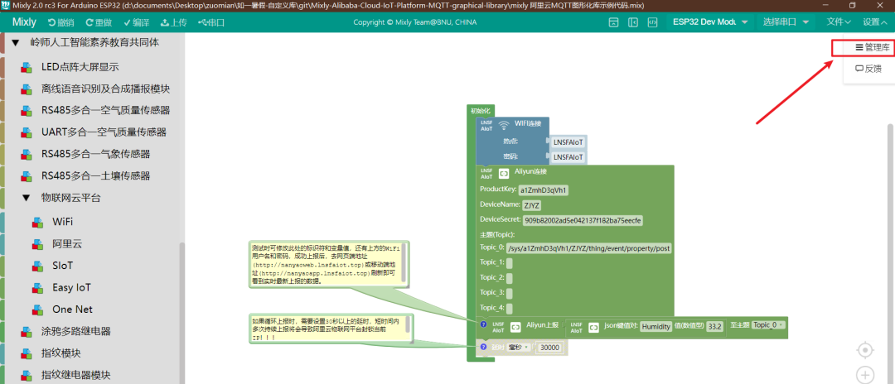Click the link icon on Aliyun上报 block

tap(515, 327)
